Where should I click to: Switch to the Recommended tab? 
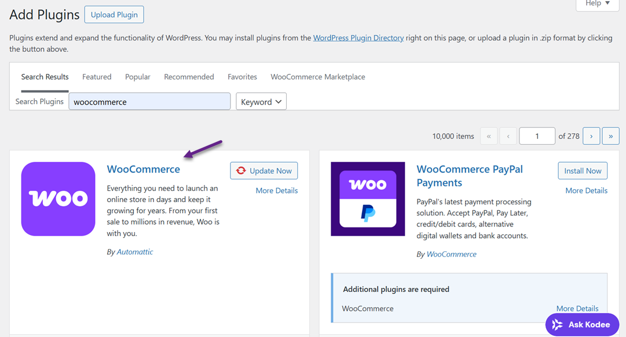tap(189, 76)
